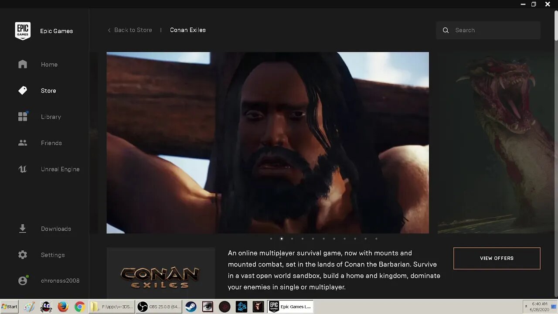
Task: Click the Epic Games logo in sidebar
Action: point(23,31)
